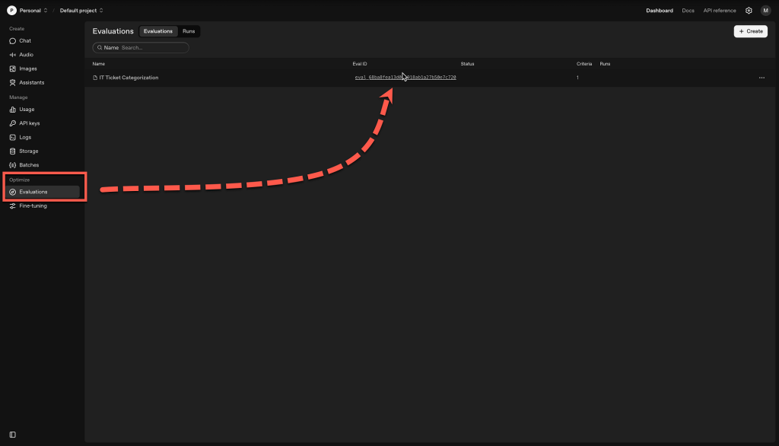Expand the Personal organization switcher
Viewport: 779px width, 446px height.
click(28, 11)
